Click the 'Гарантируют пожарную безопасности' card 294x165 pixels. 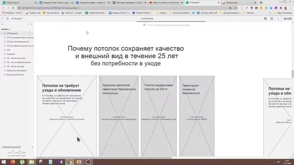click(x=197, y=116)
